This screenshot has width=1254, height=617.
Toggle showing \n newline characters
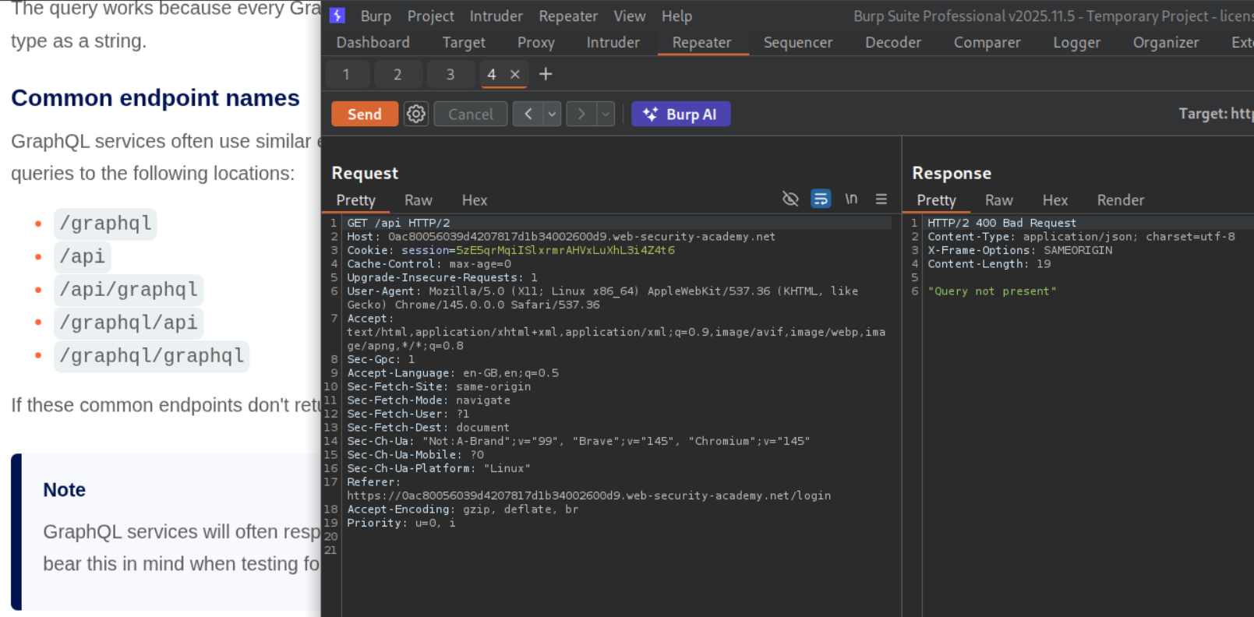tap(851, 199)
